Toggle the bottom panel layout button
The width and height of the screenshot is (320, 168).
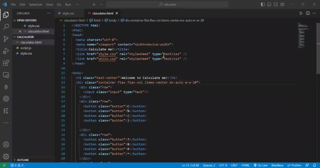click(x=269, y=4)
